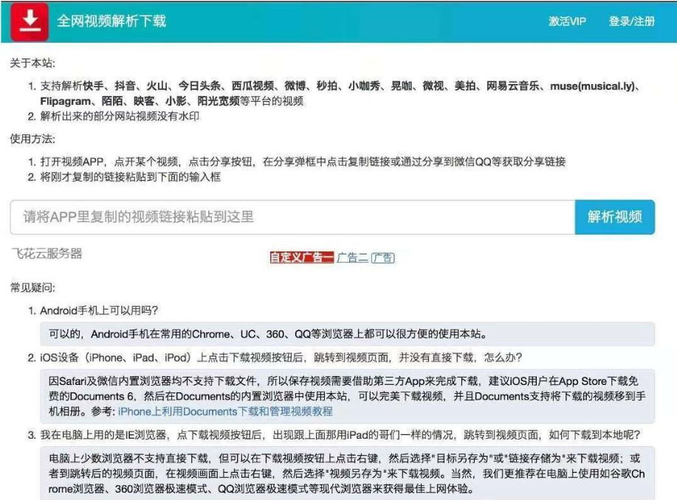Click the red download logo icon
The height and width of the screenshot is (500, 677).
(x=30, y=21)
